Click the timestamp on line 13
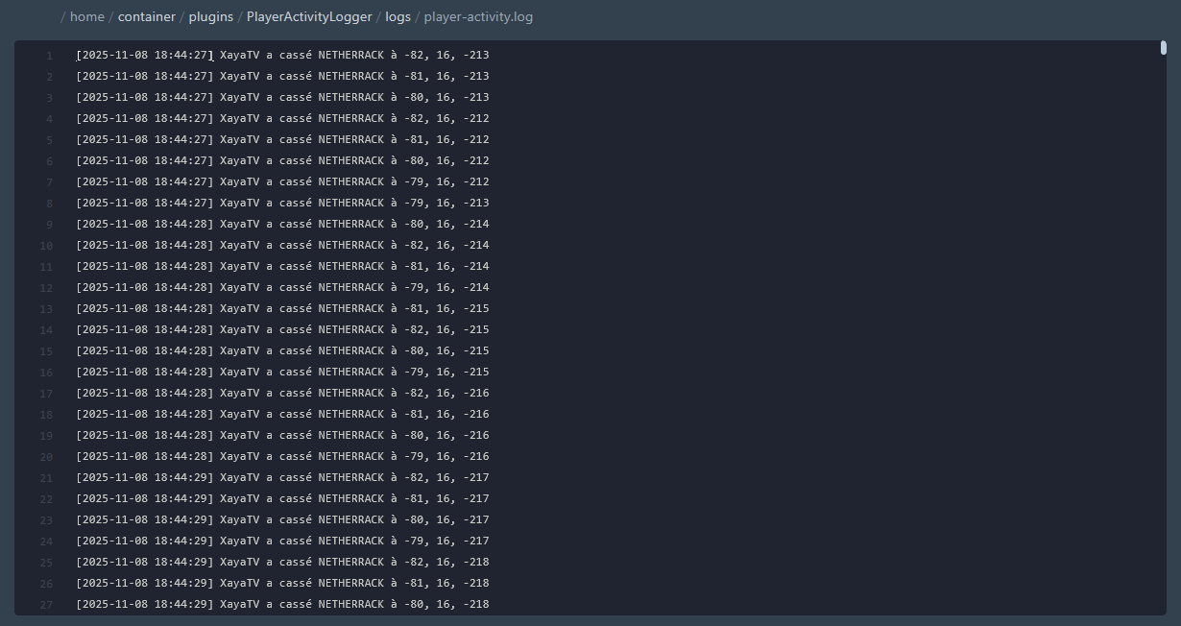Viewport: 1181px width, 626px height. [144, 309]
